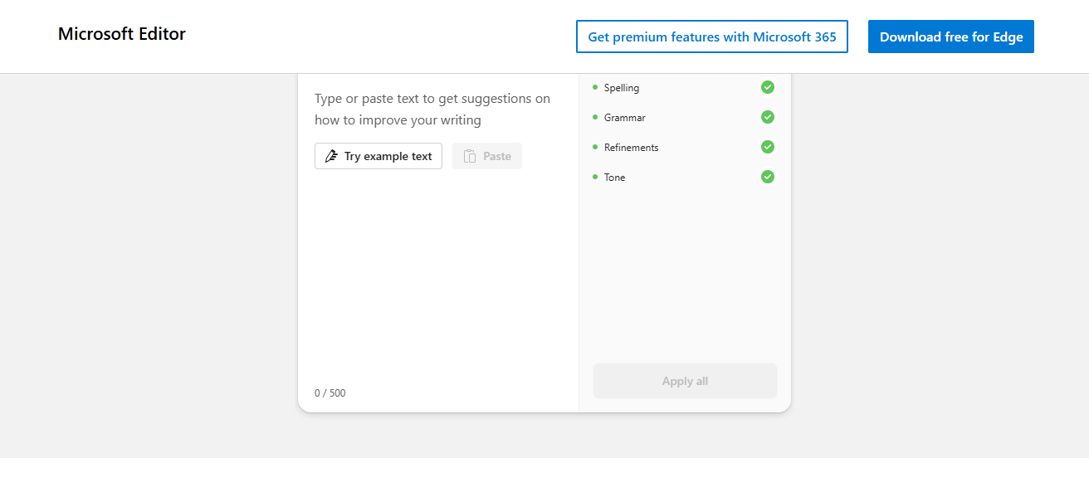
Task: Select the Refinements category row
Action: click(685, 147)
